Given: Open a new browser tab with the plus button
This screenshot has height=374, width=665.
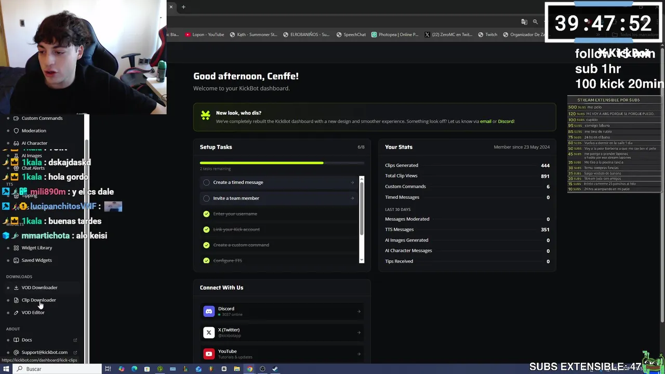Looking at the screenshot, I should 183,7.
